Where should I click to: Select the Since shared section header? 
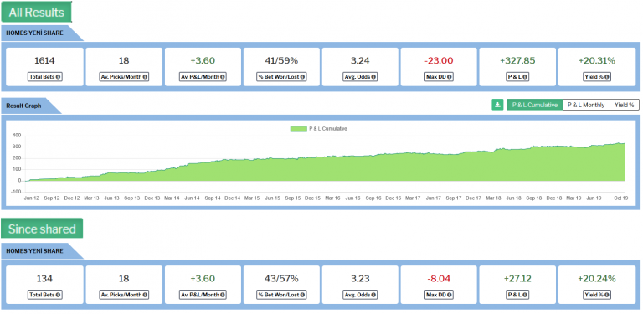tap(42, 229)
